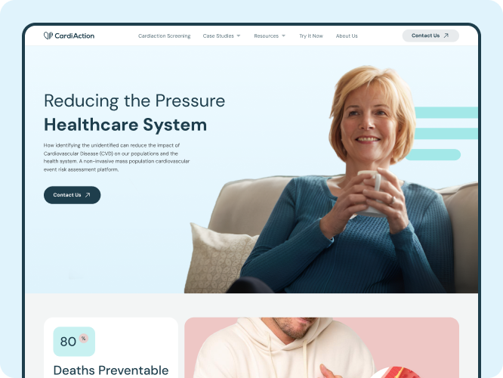
Task: Click the percent badge beside 80
Action: coord(83,338)
